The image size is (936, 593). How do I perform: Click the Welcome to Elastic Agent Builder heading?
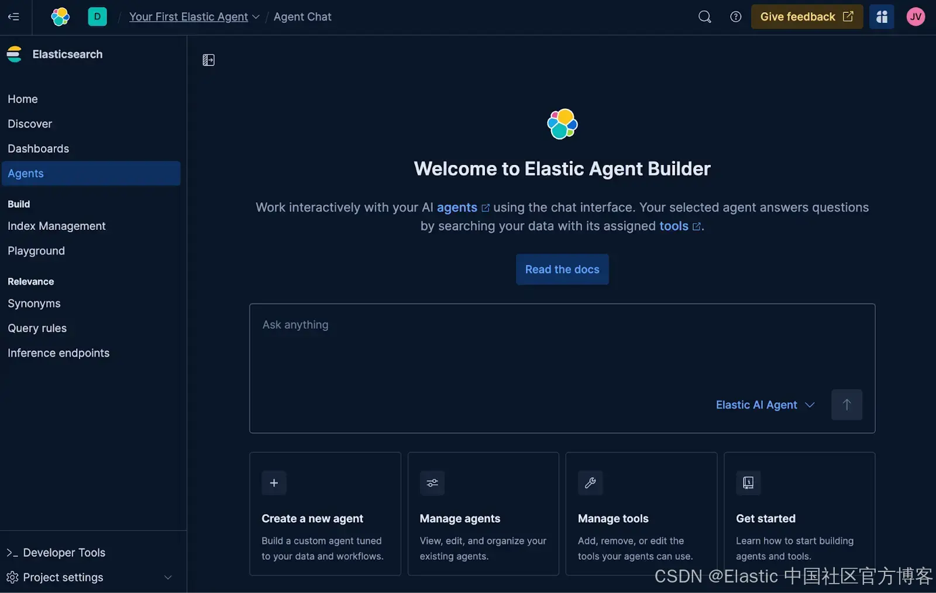(562, 169)
